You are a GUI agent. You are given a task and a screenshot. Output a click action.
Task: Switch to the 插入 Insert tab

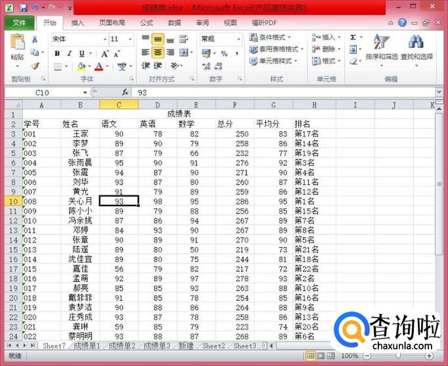point(78,23)
